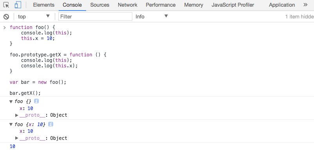Collapse the first foo {} object
The image size is (314, 150).
[11, 101]
